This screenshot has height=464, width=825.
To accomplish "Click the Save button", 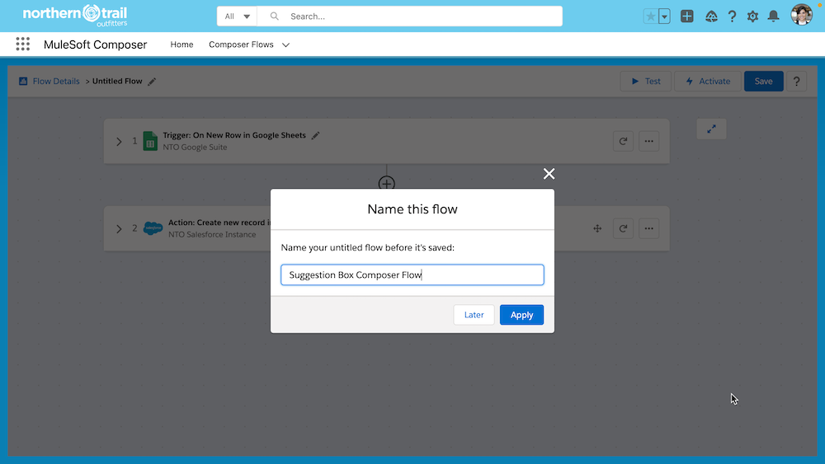I will click(x=763, y=82).
